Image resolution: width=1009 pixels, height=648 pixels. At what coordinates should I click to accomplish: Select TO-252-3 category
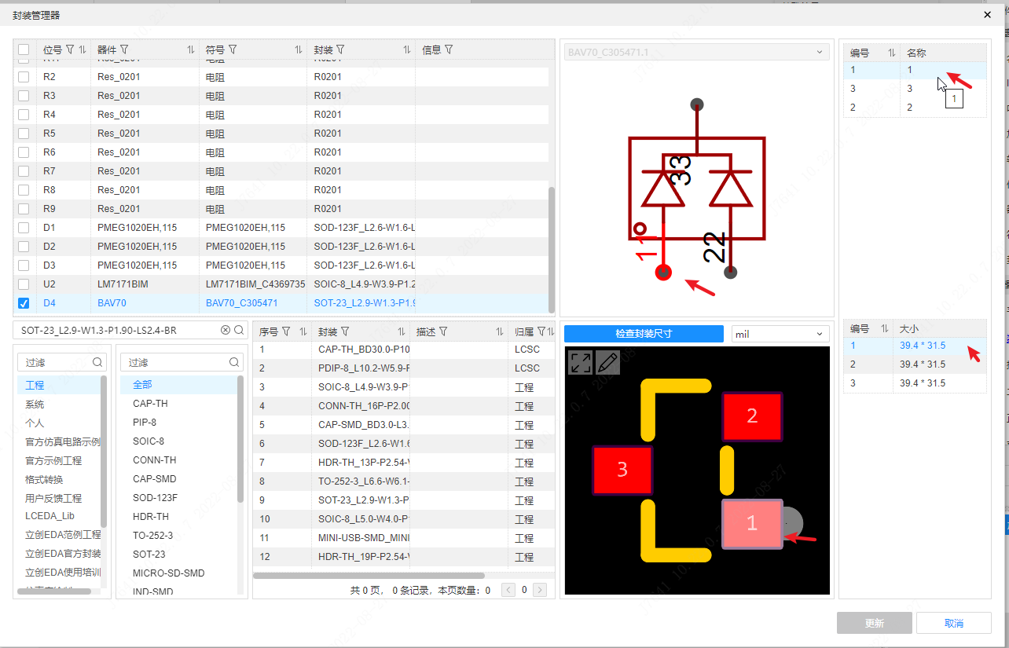152,536
